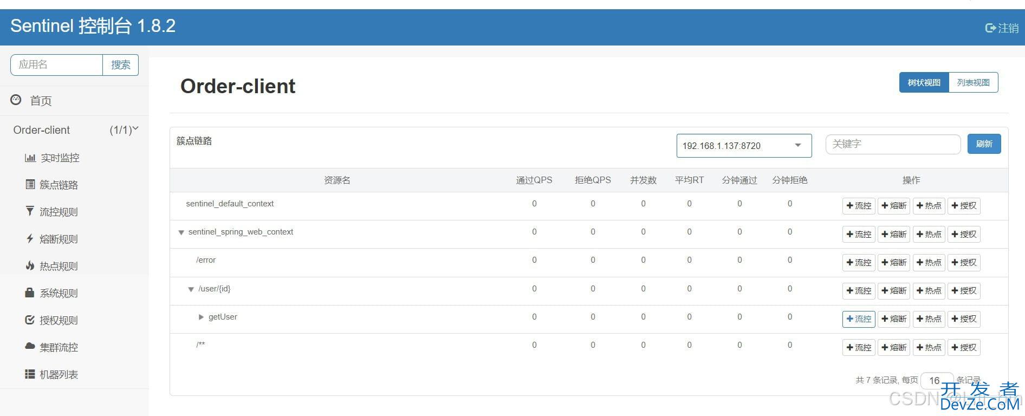Add 授权 rule for /user/{id}
This screenshot has height=416, width=1025.
click(964, 291)
